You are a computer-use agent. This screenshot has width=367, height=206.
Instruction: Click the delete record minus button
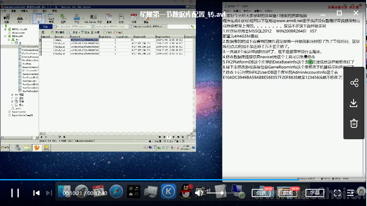pyautogui.click(x=46, y=137)
